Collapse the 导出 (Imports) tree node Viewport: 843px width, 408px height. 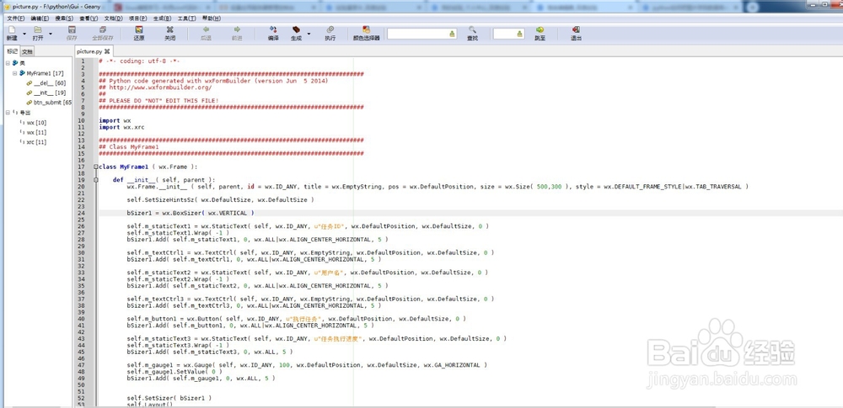(8, 112)
